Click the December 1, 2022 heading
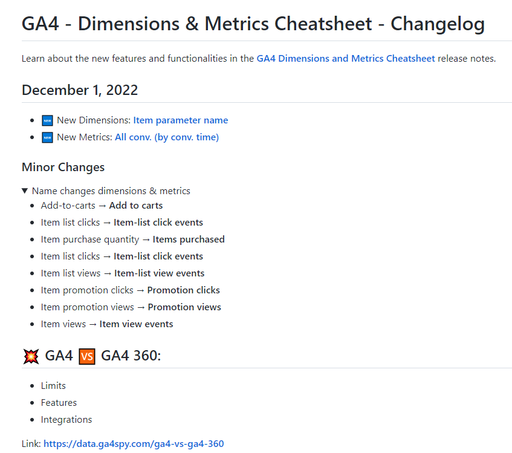 80,90
